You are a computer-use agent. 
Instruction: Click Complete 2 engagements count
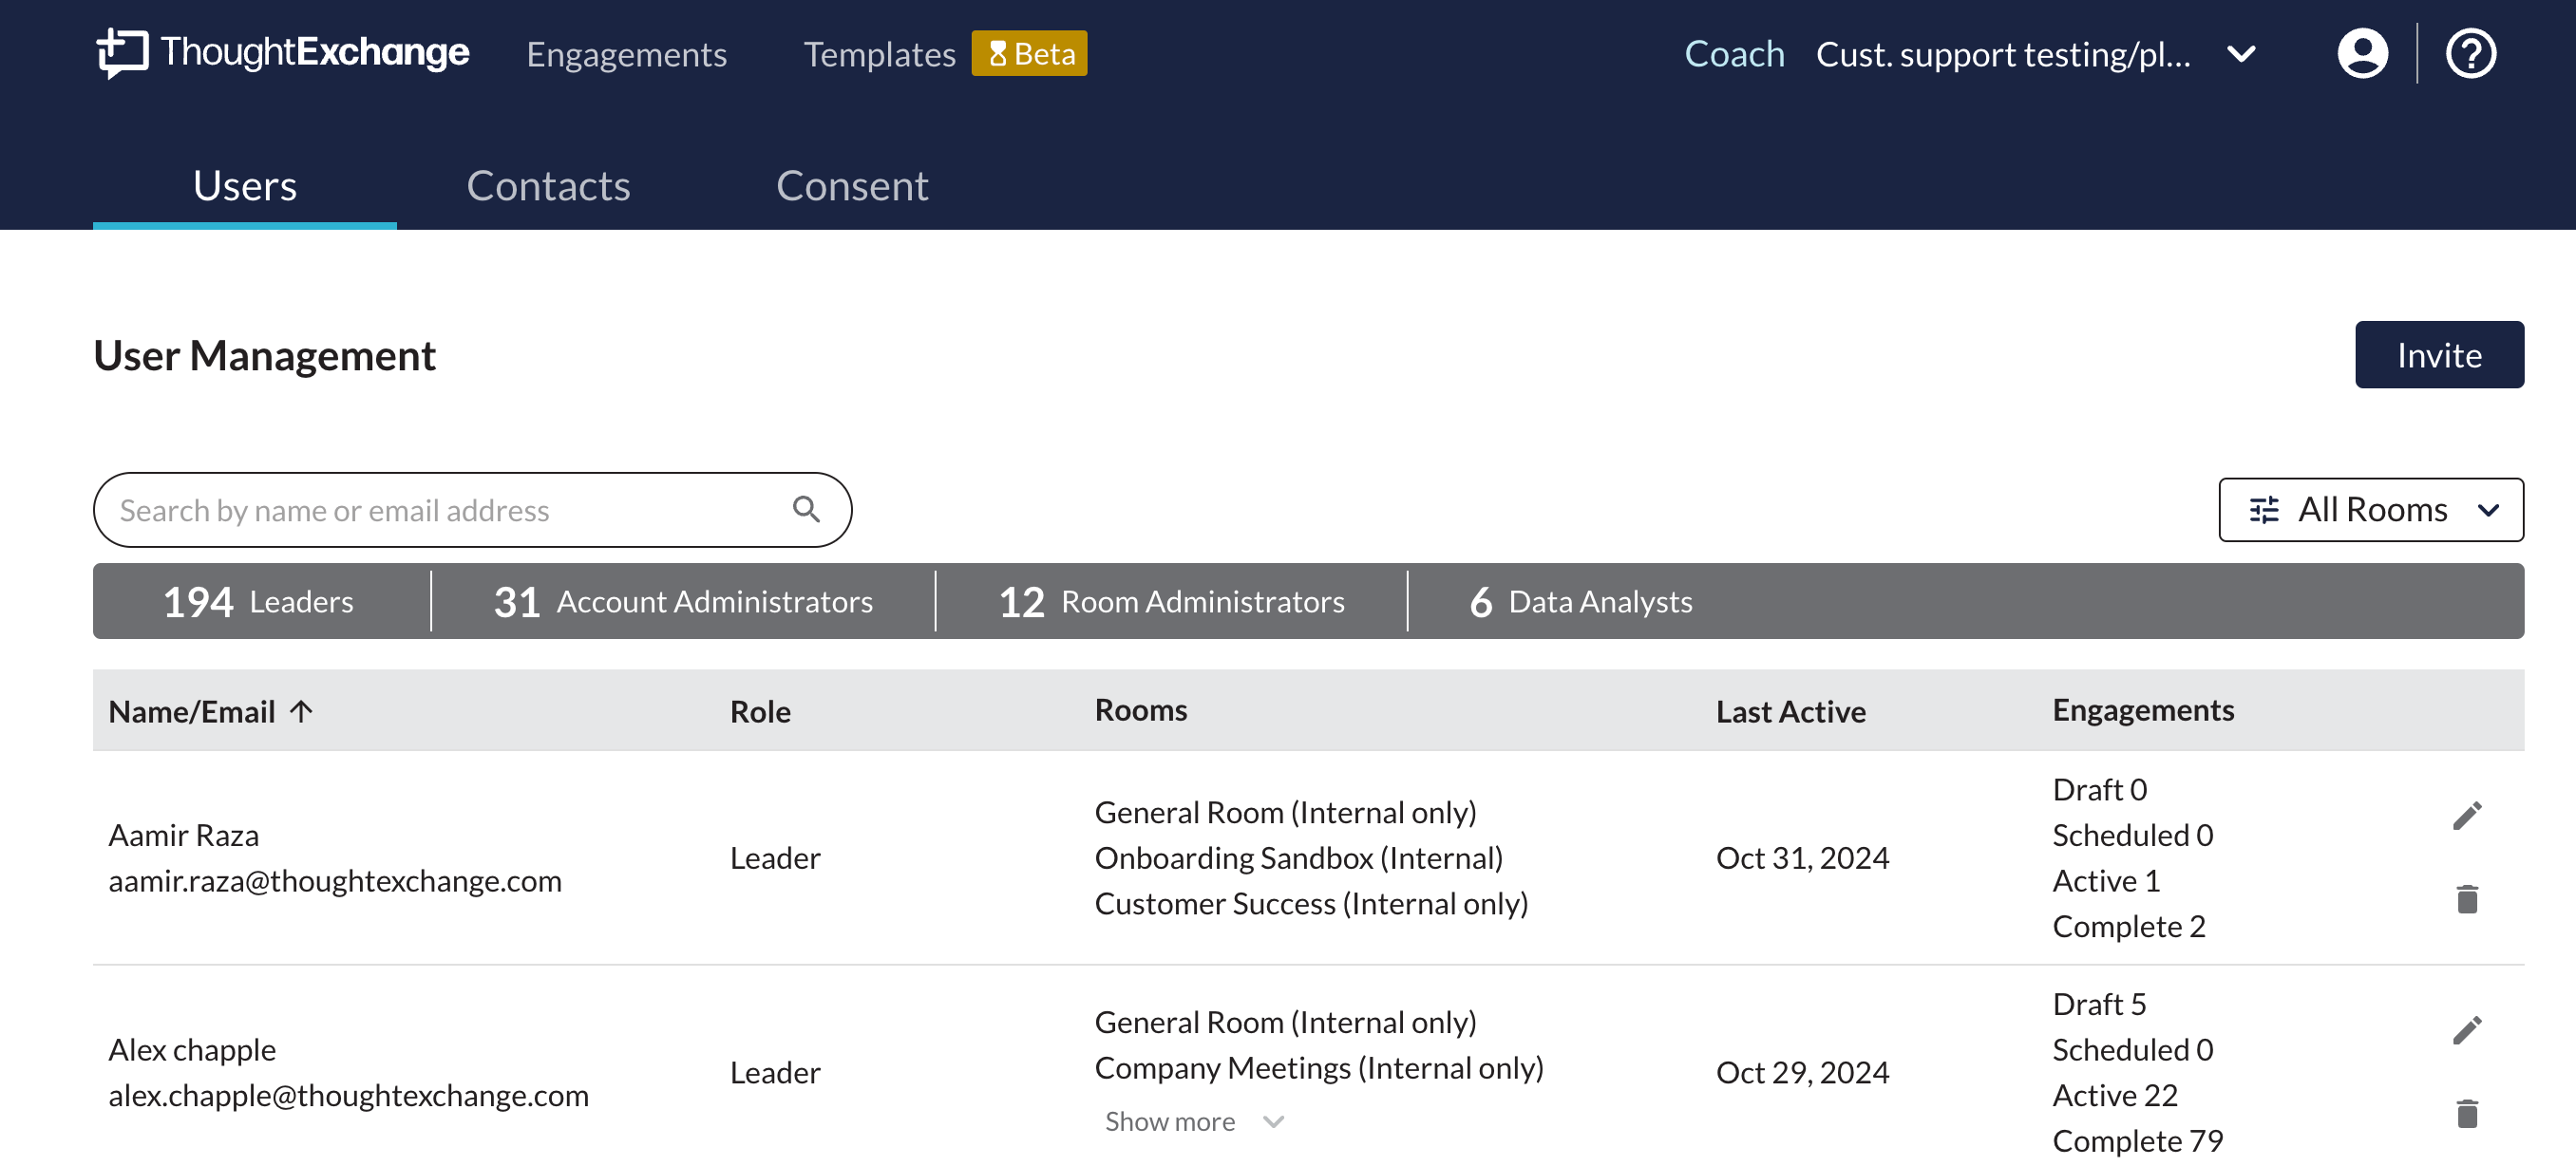pyautogui.click(x=2129, y=926)
